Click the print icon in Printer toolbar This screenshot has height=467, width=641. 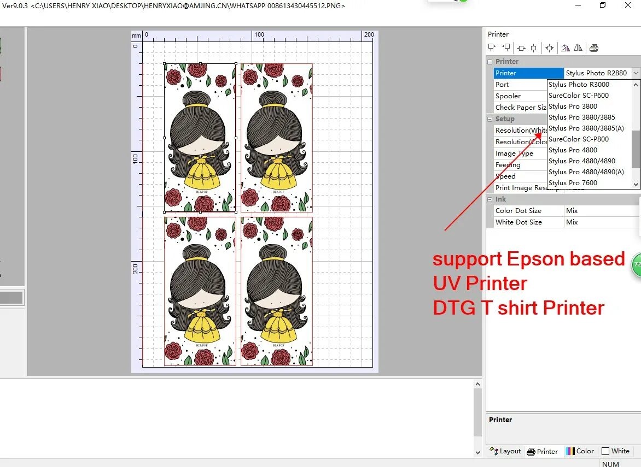[594, 48]
